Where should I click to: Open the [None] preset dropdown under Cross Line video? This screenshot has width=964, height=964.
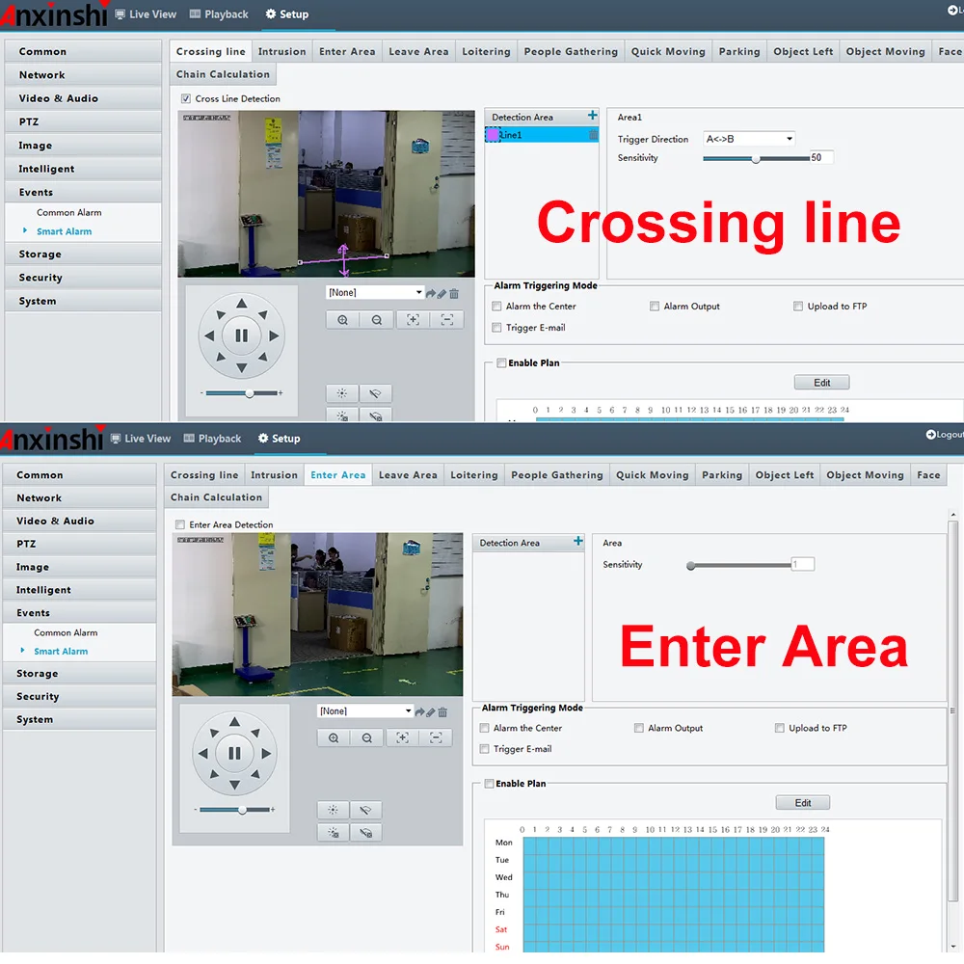tap(375, 292)
